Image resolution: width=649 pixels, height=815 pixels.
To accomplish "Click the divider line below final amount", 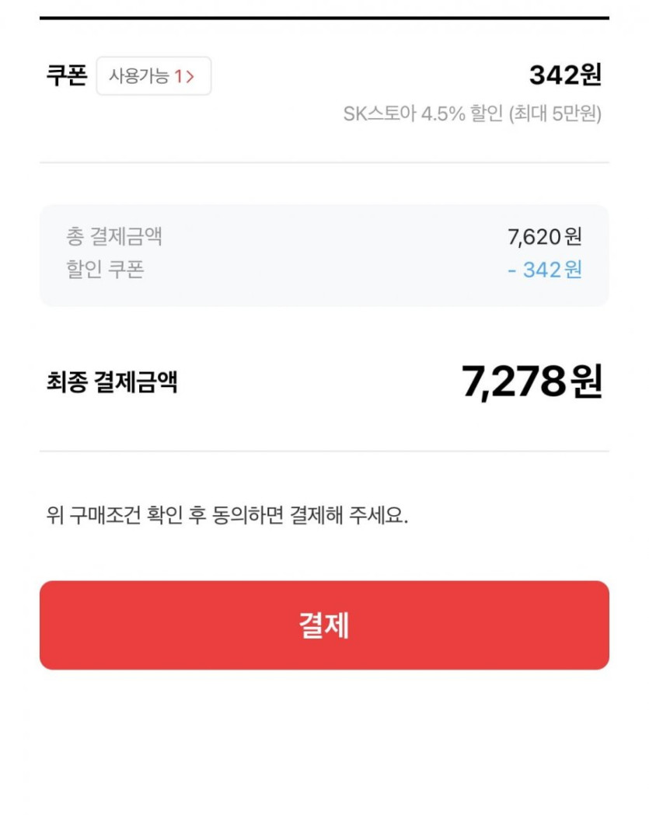I will point(324,451).
